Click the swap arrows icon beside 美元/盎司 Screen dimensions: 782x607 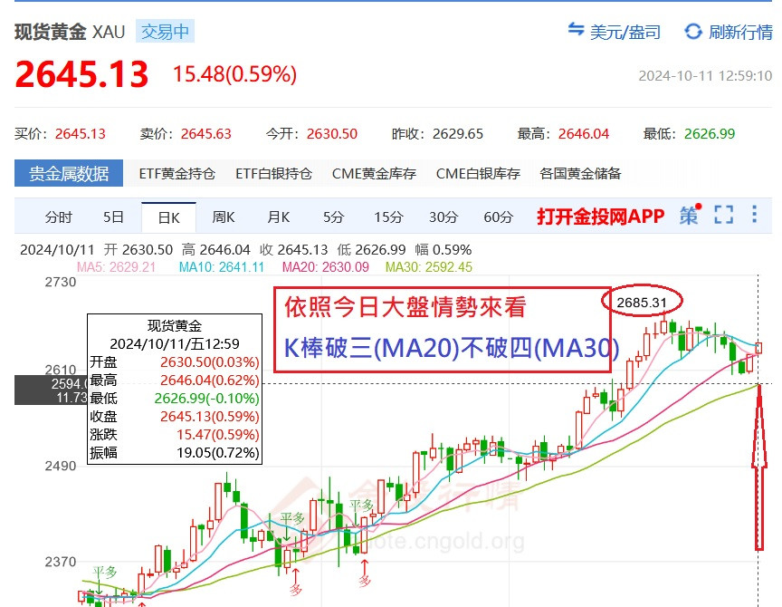tap(575, 30)
